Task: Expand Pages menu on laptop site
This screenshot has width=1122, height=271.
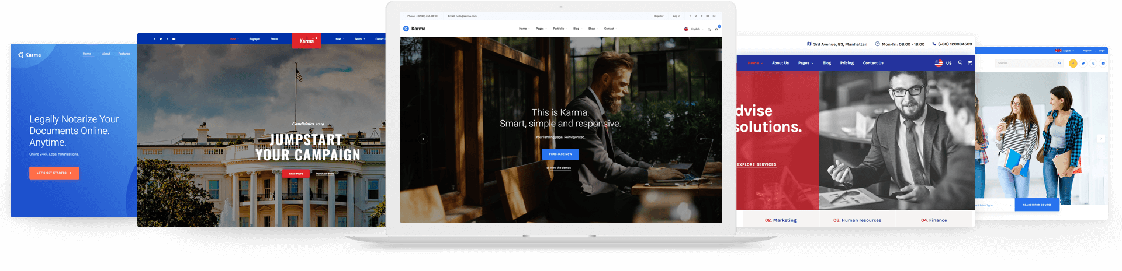Action: [541, 29]
